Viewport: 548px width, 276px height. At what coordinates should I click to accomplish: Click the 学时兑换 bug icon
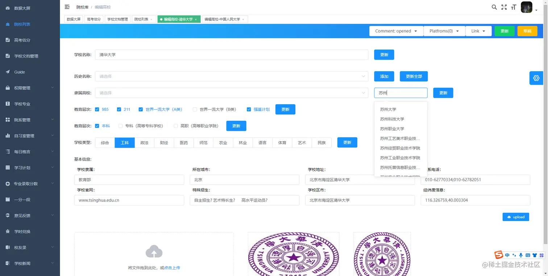pyautogui.click(x=8, y=231)
